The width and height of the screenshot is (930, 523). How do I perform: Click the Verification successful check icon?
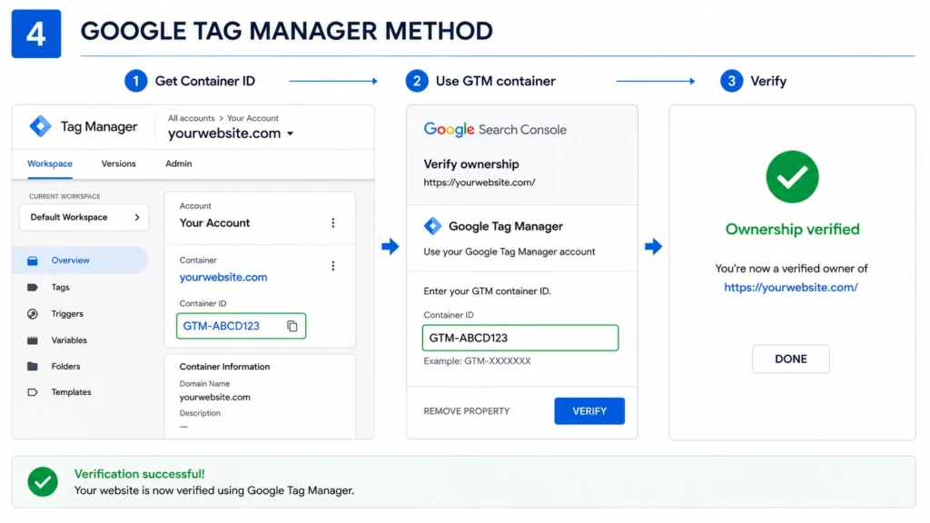[43, 481]
